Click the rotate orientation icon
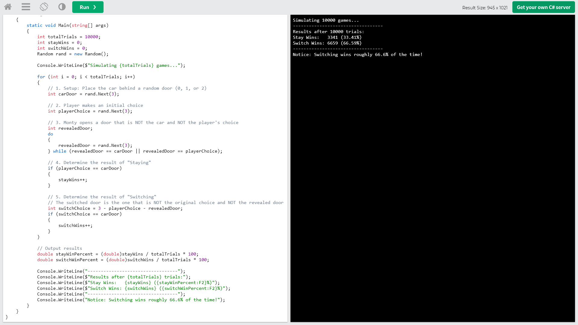578x325 pixels. tap(44, 7)
